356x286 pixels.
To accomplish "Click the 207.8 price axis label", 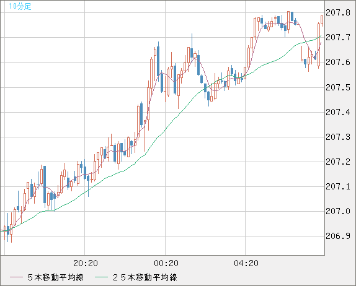I will (338, 13).
